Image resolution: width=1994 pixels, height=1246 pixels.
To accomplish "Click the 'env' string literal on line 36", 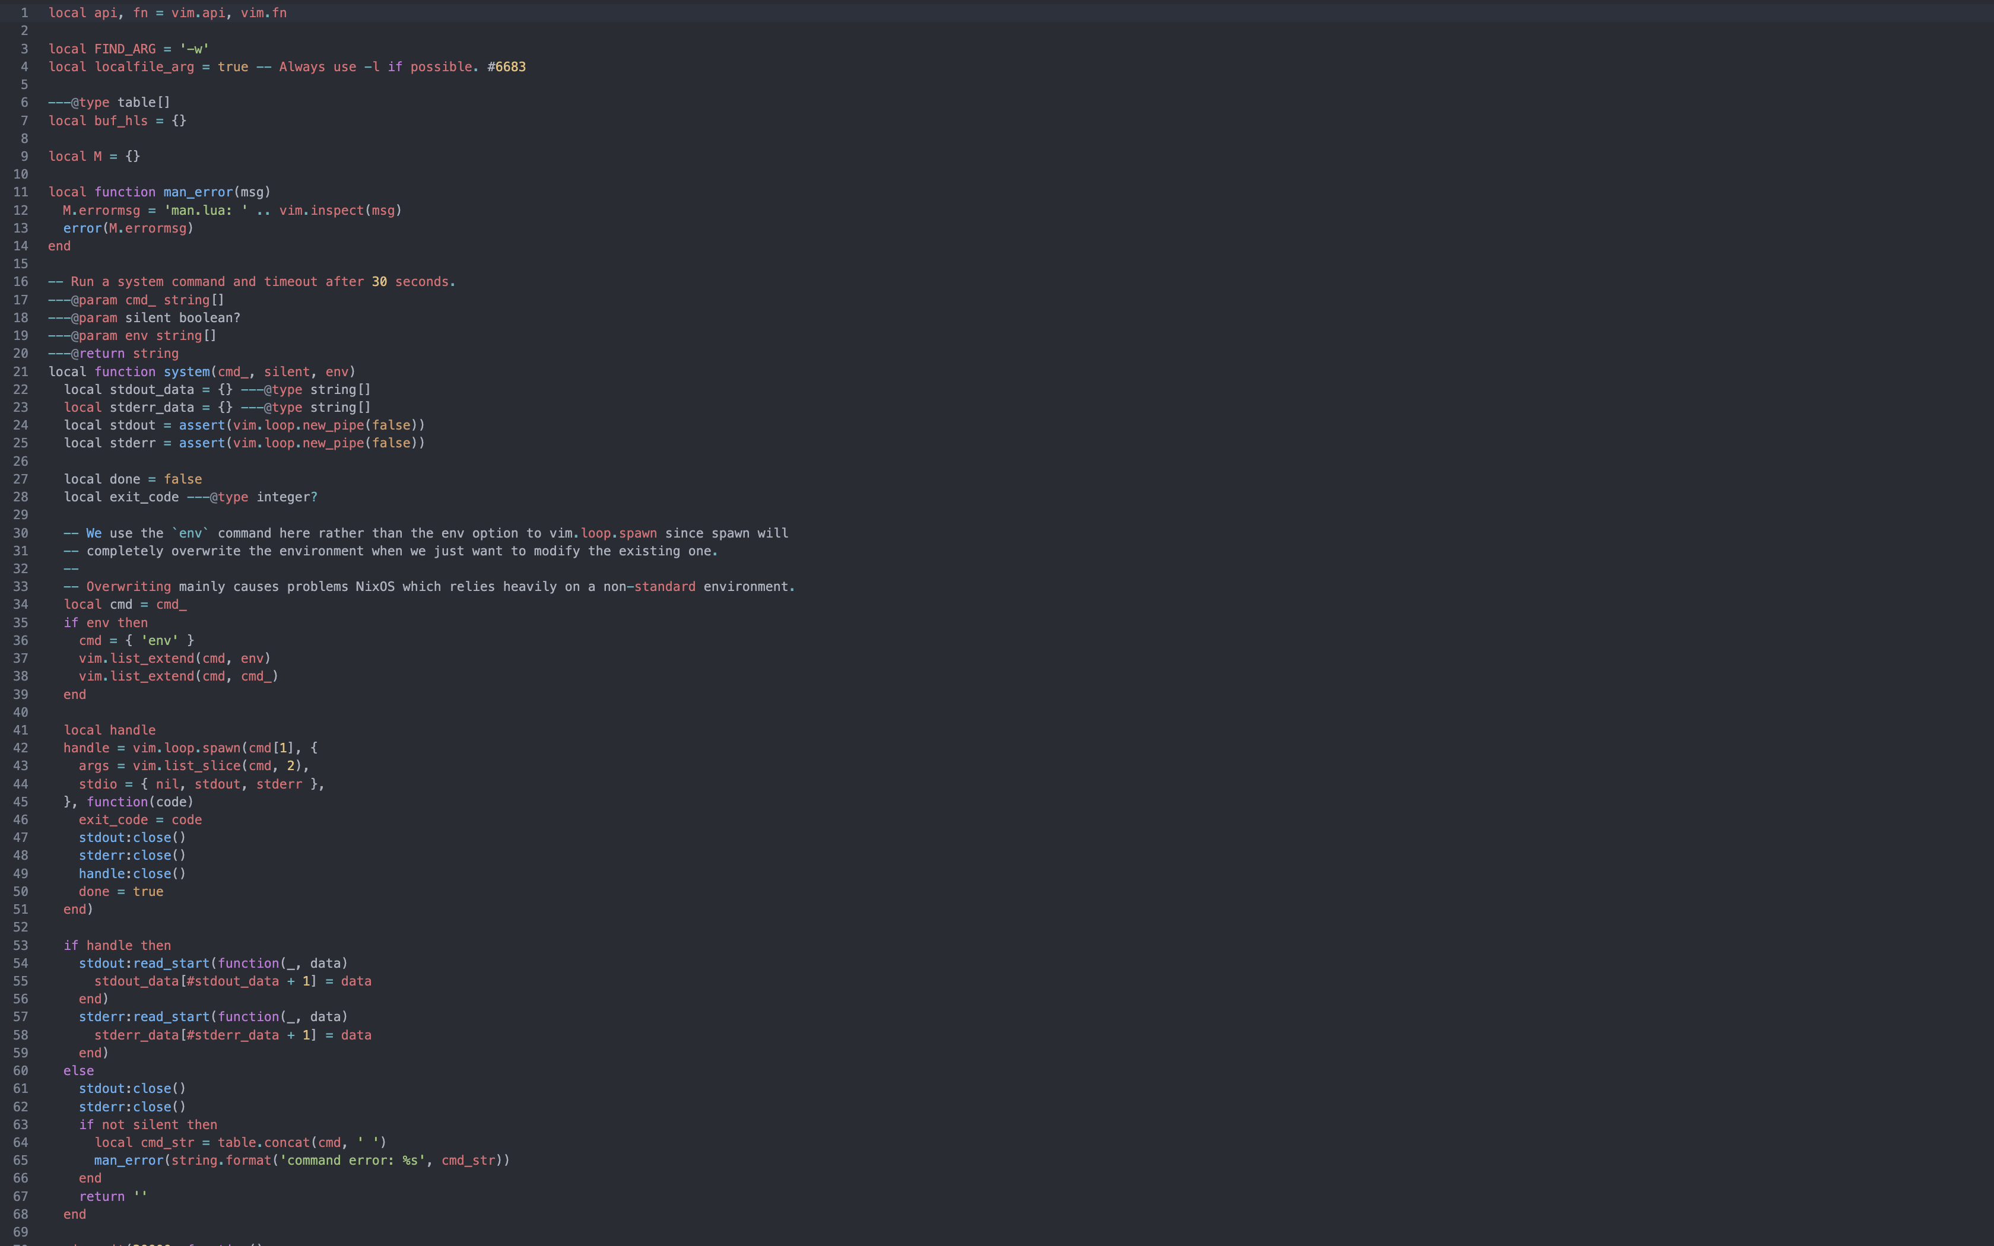I will click(x=159, y=640).
